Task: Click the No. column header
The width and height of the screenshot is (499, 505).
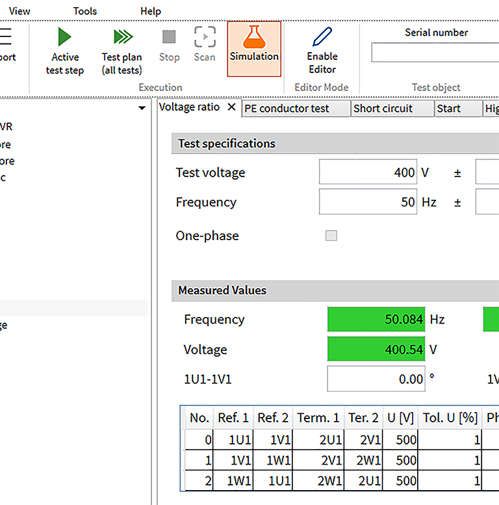Action: pyautogui.click(x=199, y=418)
